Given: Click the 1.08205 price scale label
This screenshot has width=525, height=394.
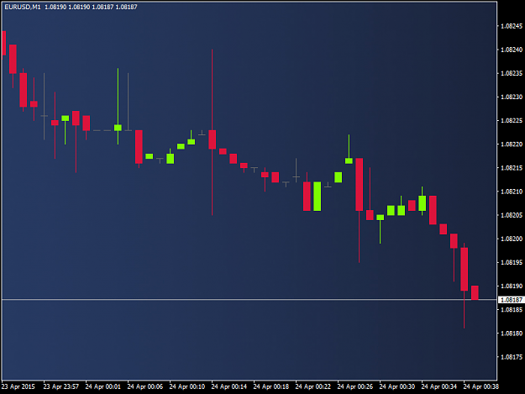Looking at the screenshot, I should 512,215.
